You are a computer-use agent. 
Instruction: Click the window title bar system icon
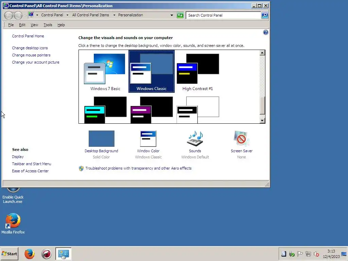click(6, 6)
